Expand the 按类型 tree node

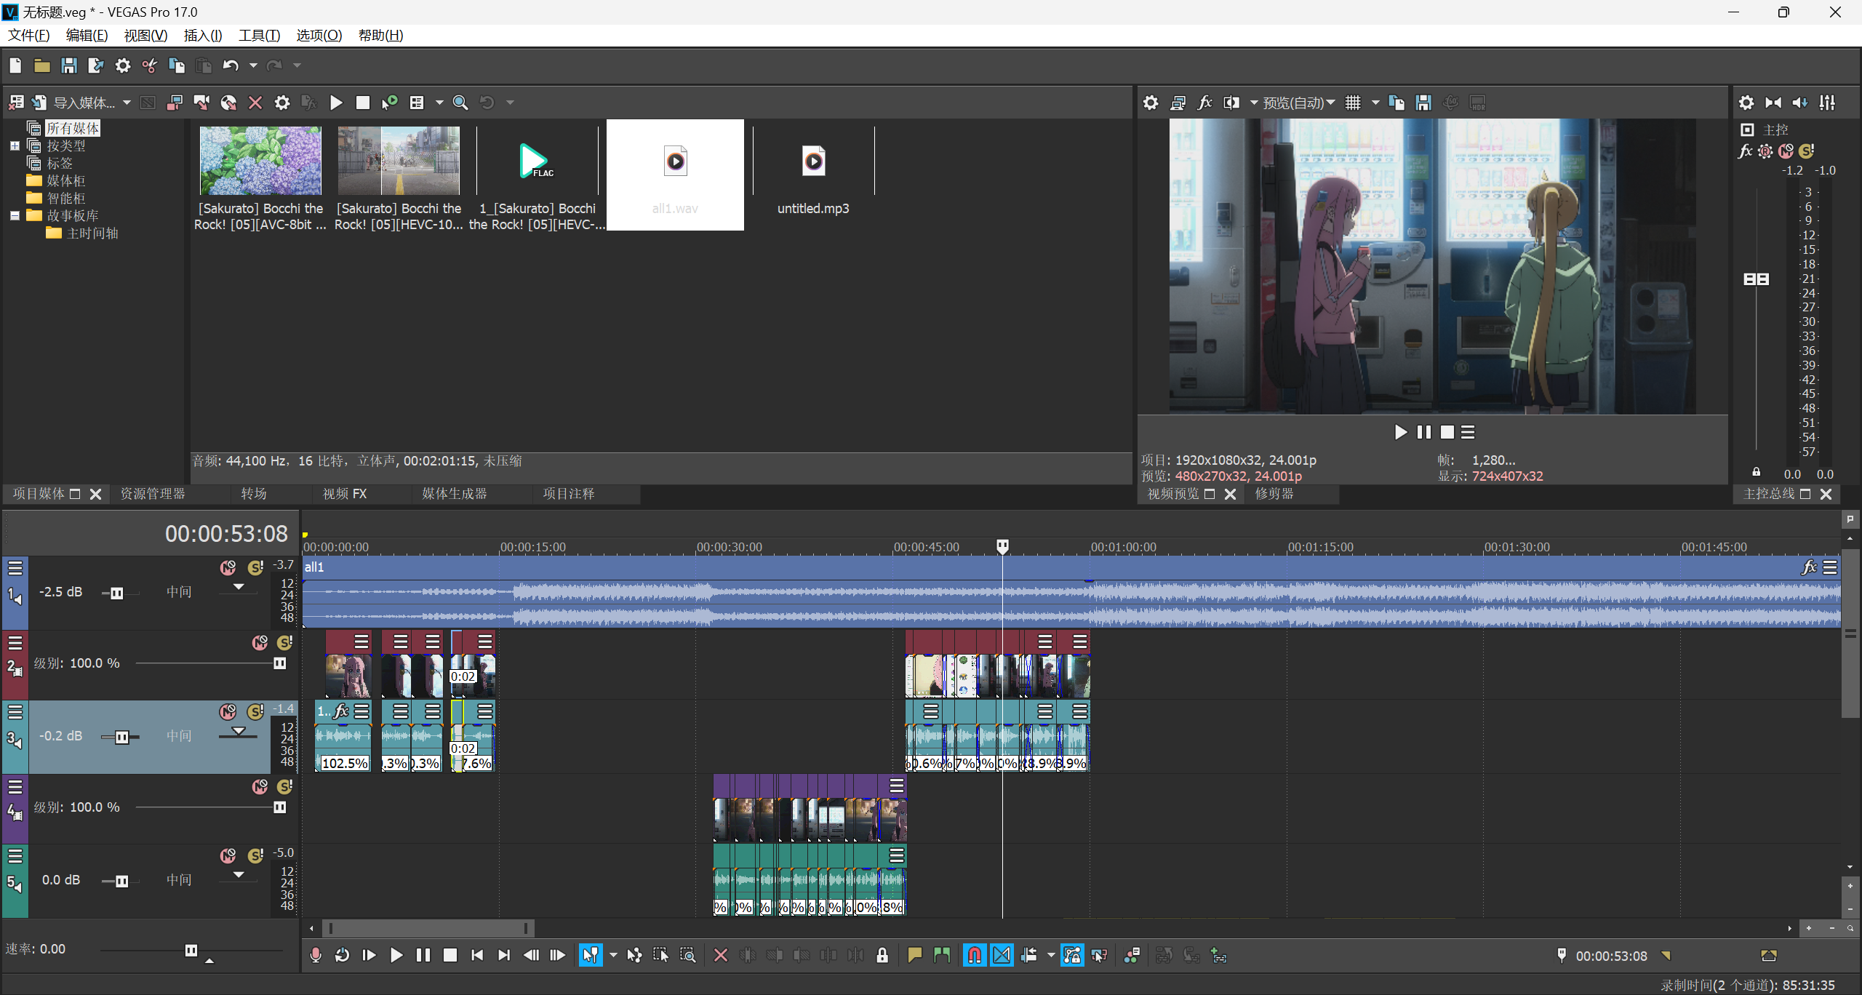click(15, 145)
